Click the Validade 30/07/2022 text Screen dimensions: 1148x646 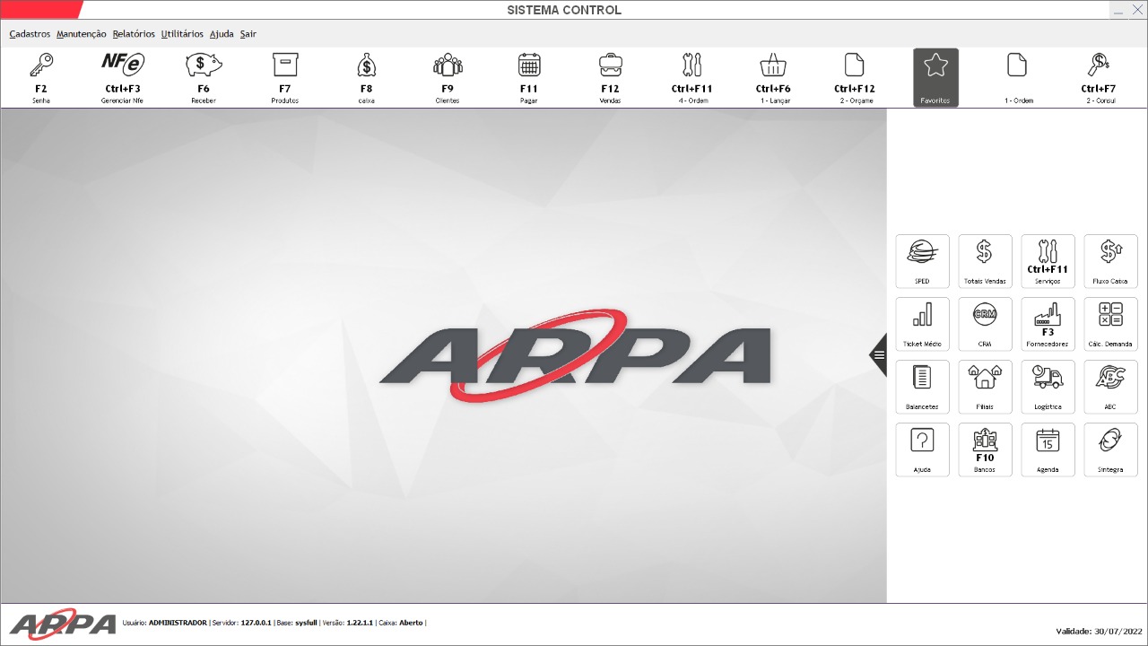tap(1100, 631)
